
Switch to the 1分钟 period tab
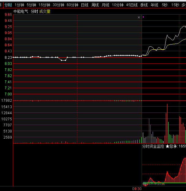[x=19, y=5]
